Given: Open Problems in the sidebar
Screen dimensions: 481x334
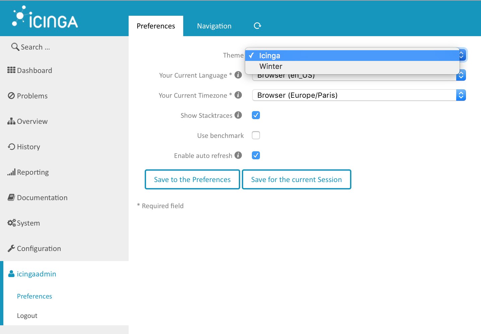Looking at the screenshot, I should click(64, 96).
